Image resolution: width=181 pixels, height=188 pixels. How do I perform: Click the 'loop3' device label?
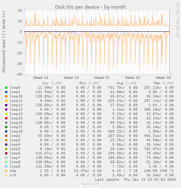tap(15, 140)
